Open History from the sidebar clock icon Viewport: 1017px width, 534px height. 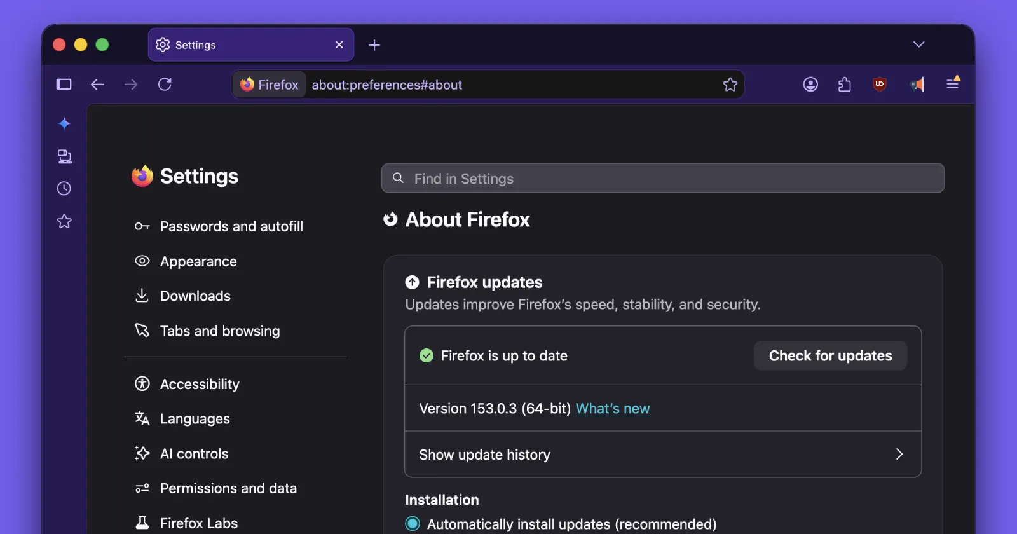(x=64, y=188)
